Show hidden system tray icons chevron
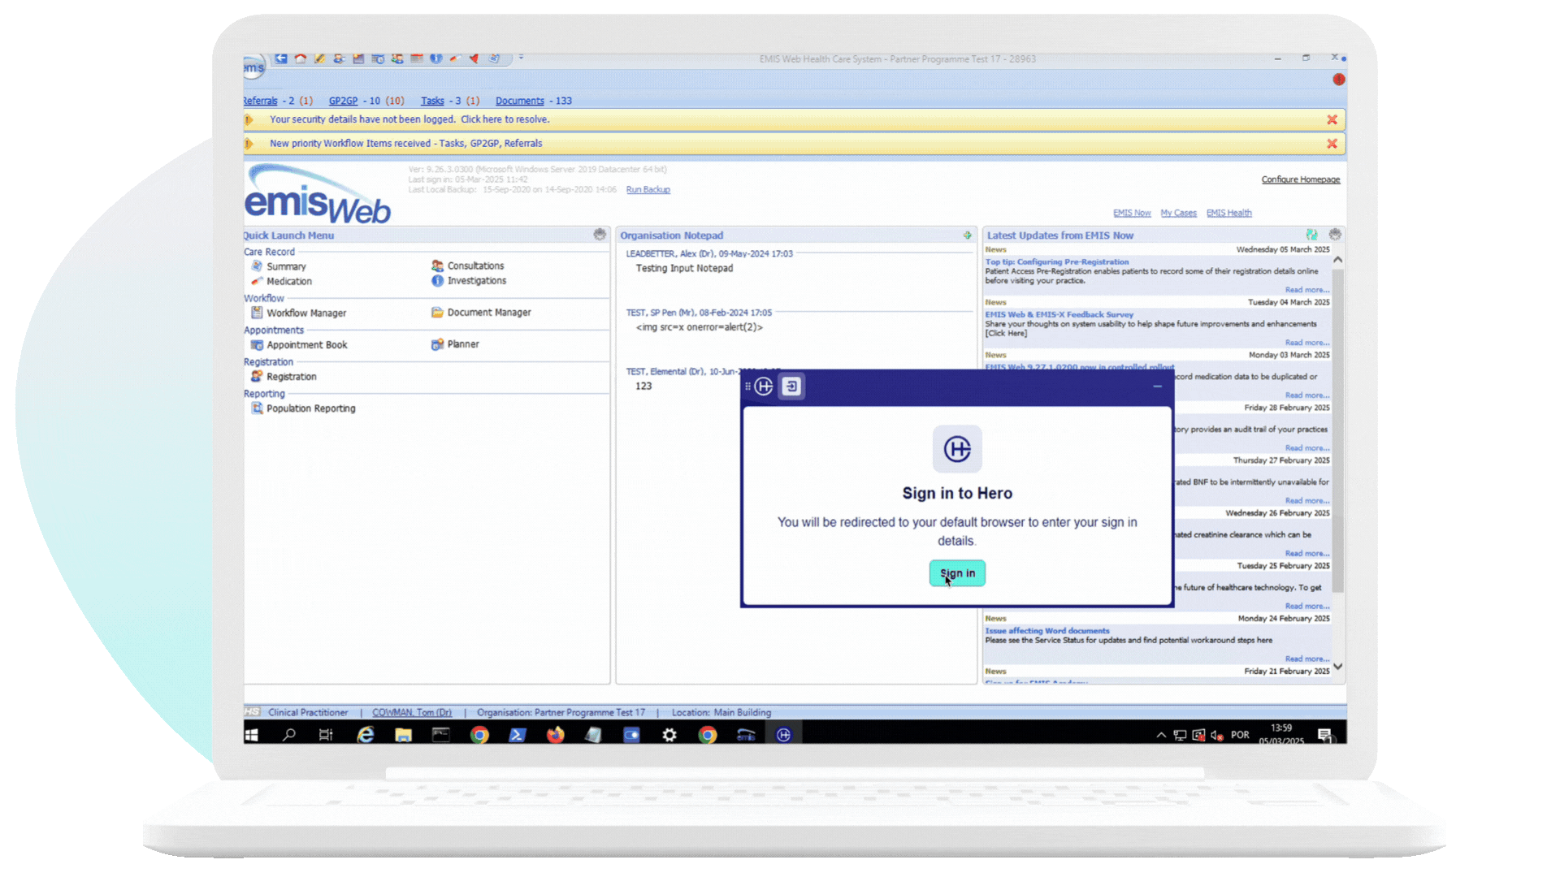1560x877 pixels. pyautogui.click(x=1161, y=735)
